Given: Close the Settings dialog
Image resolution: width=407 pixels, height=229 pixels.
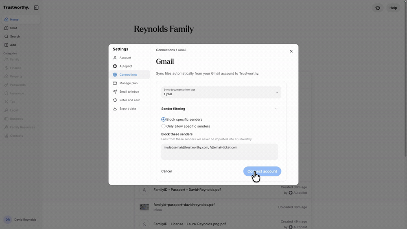Looking at the screenshot, I should tap(291, 51).
